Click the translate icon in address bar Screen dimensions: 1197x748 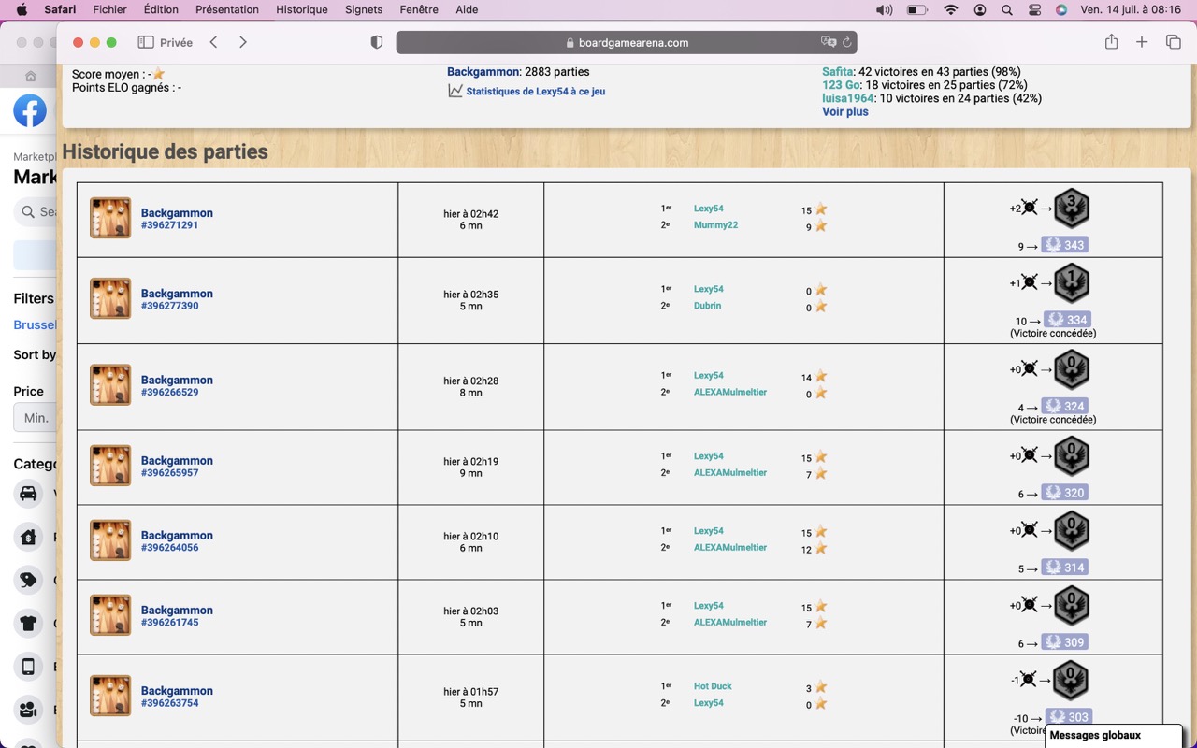[x=829, y=42]
